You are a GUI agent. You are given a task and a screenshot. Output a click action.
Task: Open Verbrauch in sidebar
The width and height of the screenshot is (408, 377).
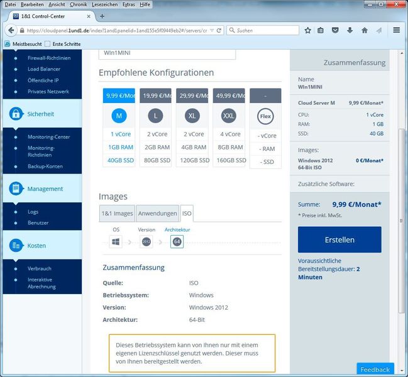pyautogui.click(x=39, y=268)
